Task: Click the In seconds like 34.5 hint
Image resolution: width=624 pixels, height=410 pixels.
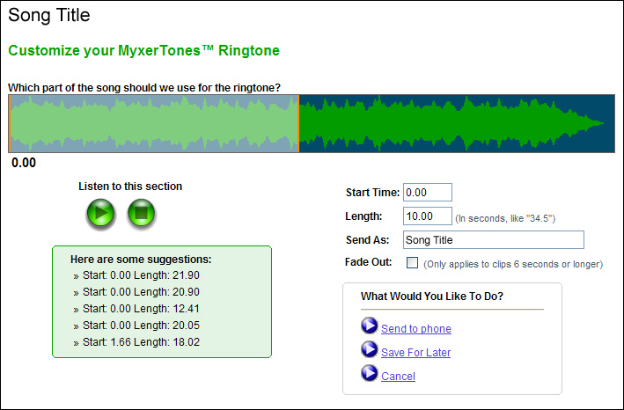Action: (505, 218)
